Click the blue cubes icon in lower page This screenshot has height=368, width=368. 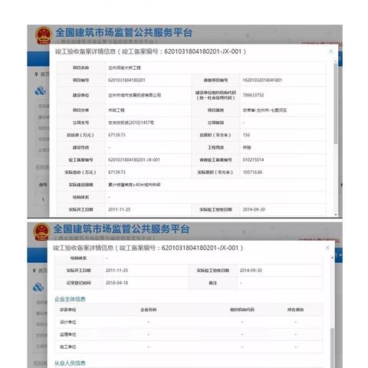click(38, 287)
